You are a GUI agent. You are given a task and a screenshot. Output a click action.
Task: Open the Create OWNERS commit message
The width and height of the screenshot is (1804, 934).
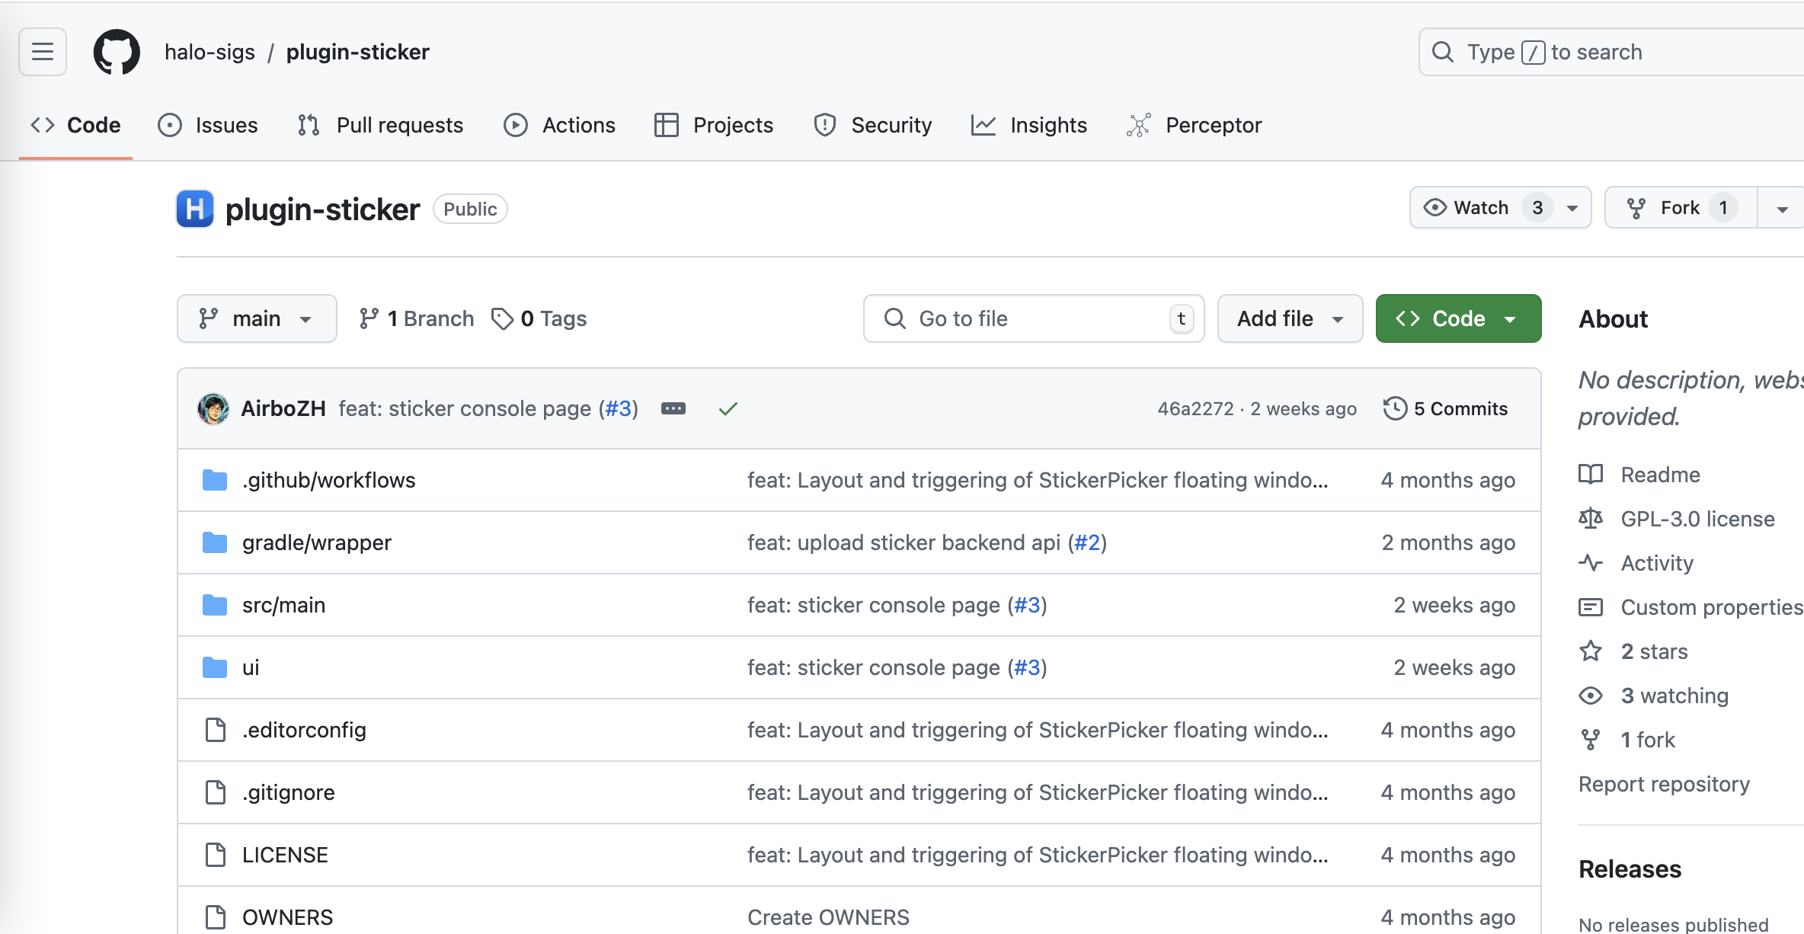click(828, 917)
